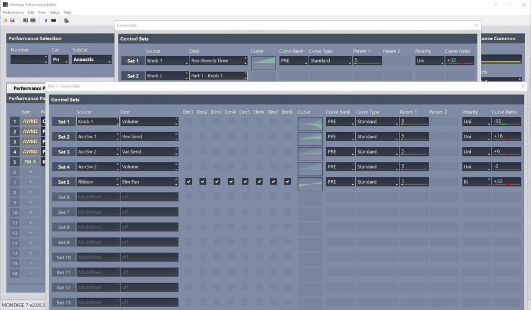This screenshot has width=531, height=310.
Task: Click the computer connection toolbar icon
Action: (66, 20)
